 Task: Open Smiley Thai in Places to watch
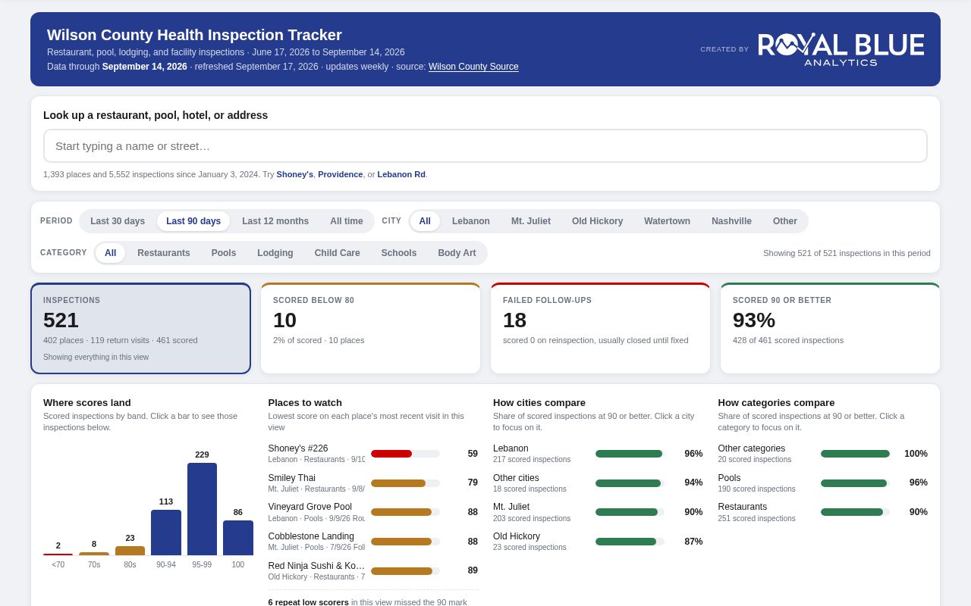click(x=373, y=483)
